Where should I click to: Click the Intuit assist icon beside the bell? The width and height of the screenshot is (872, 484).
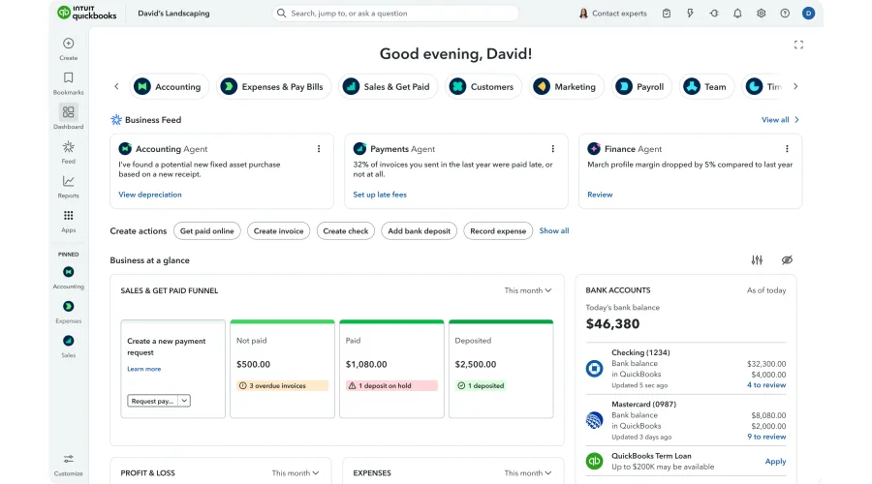714,14
